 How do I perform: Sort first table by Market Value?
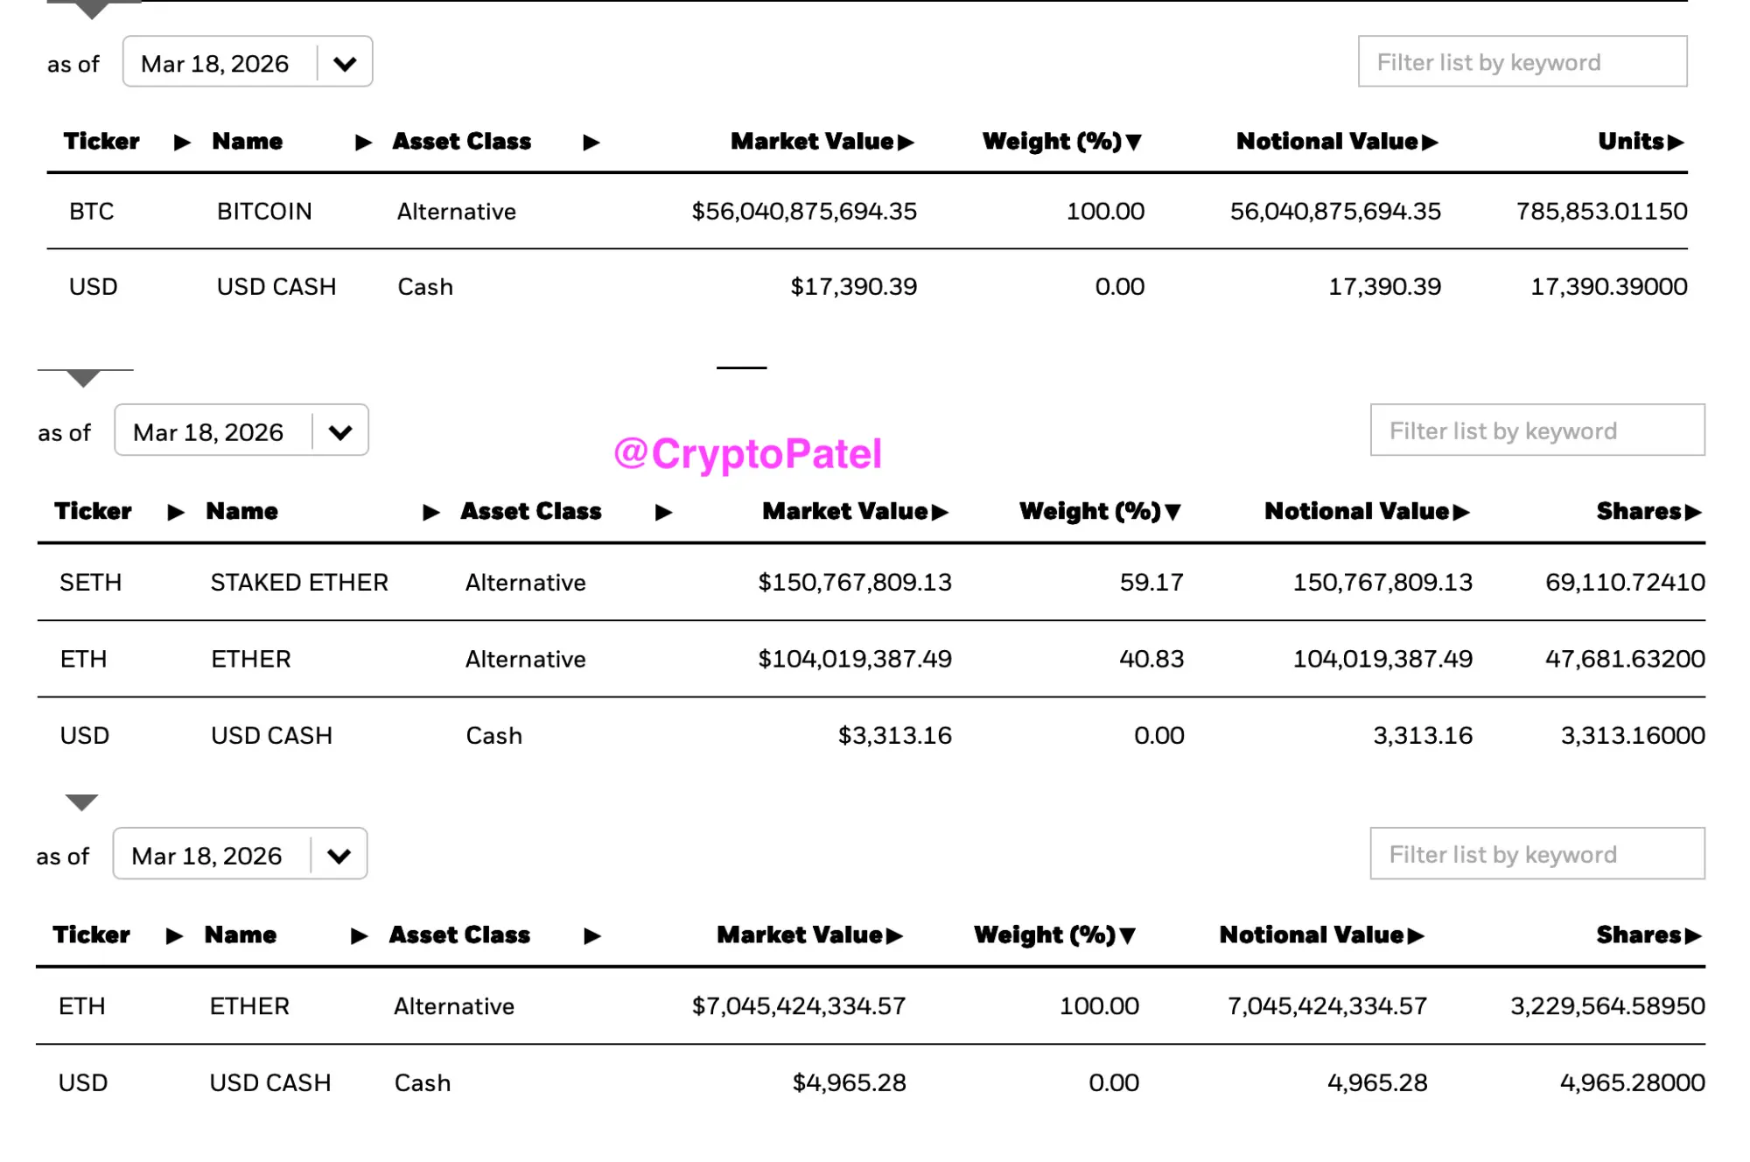pos(906,143)
